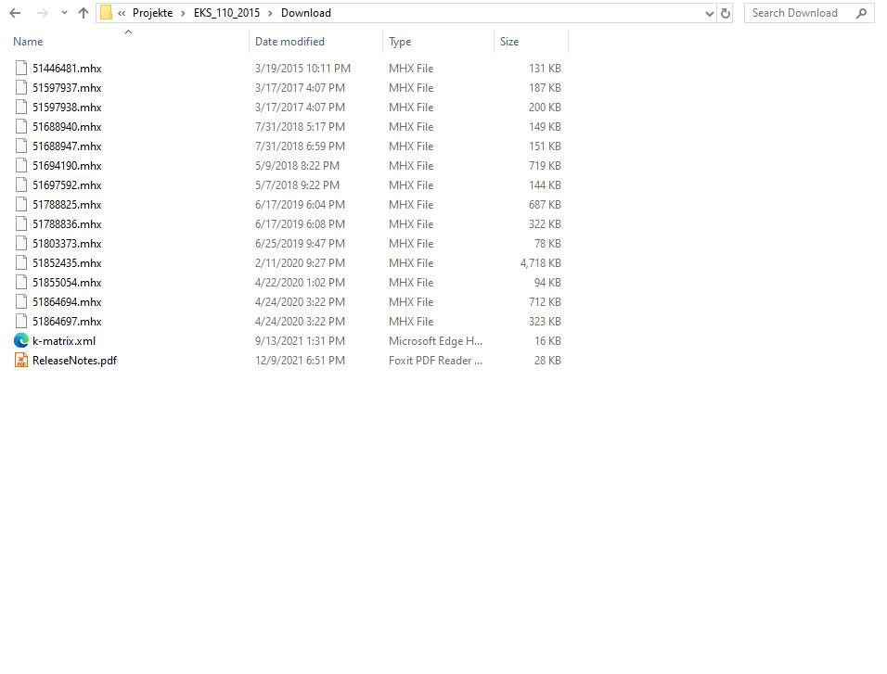887x674 pixels.
Task: Select file icon of 51803373.mhx
Action: click(21, 244)
